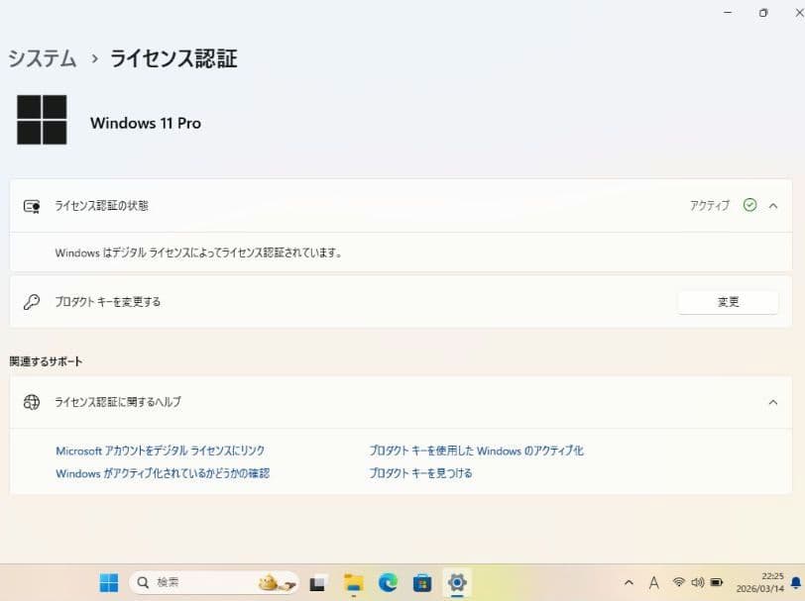Open the notification bell
Image resolution: width=805 pixels, height=601 pixels.
click(x=796, y=582)
